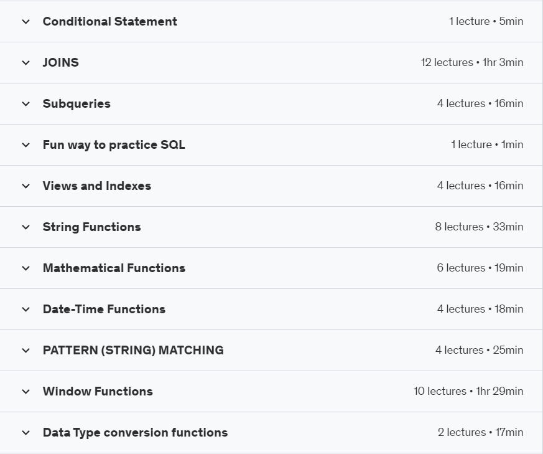Expand the JOINS section chevron
Screen dimensions: 543x454
tap(26, 63)
